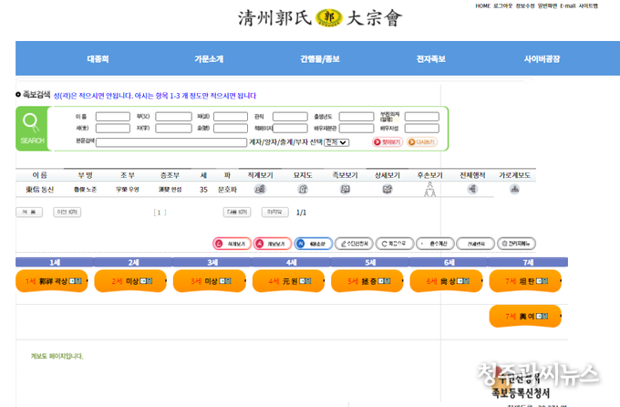The height and width of the screenshot is (407, 620).
Task: Open the 직계보기 icon in result row
Action: [x=260, y=189]
